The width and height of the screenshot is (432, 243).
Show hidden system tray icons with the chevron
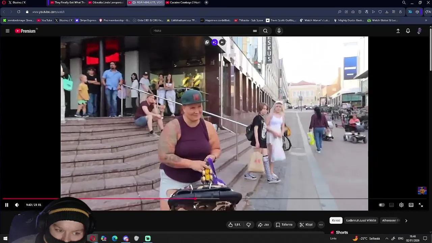point(387,239)
